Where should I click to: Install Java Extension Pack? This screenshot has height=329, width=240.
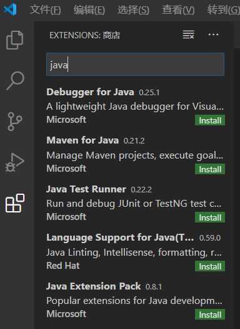pos(210,315)
